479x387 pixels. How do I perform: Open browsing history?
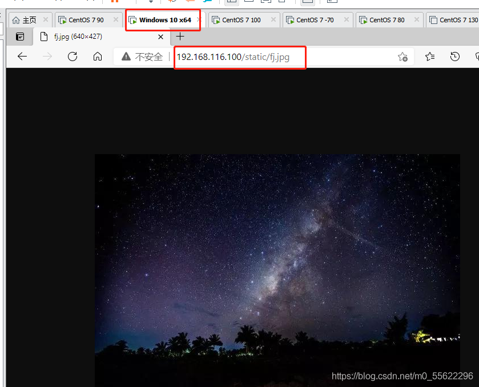coord(455,57)
